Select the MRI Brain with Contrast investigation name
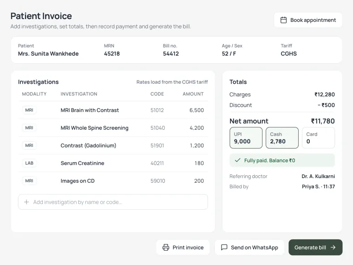This screenshot has width=353, height=265. click(90, 110)
